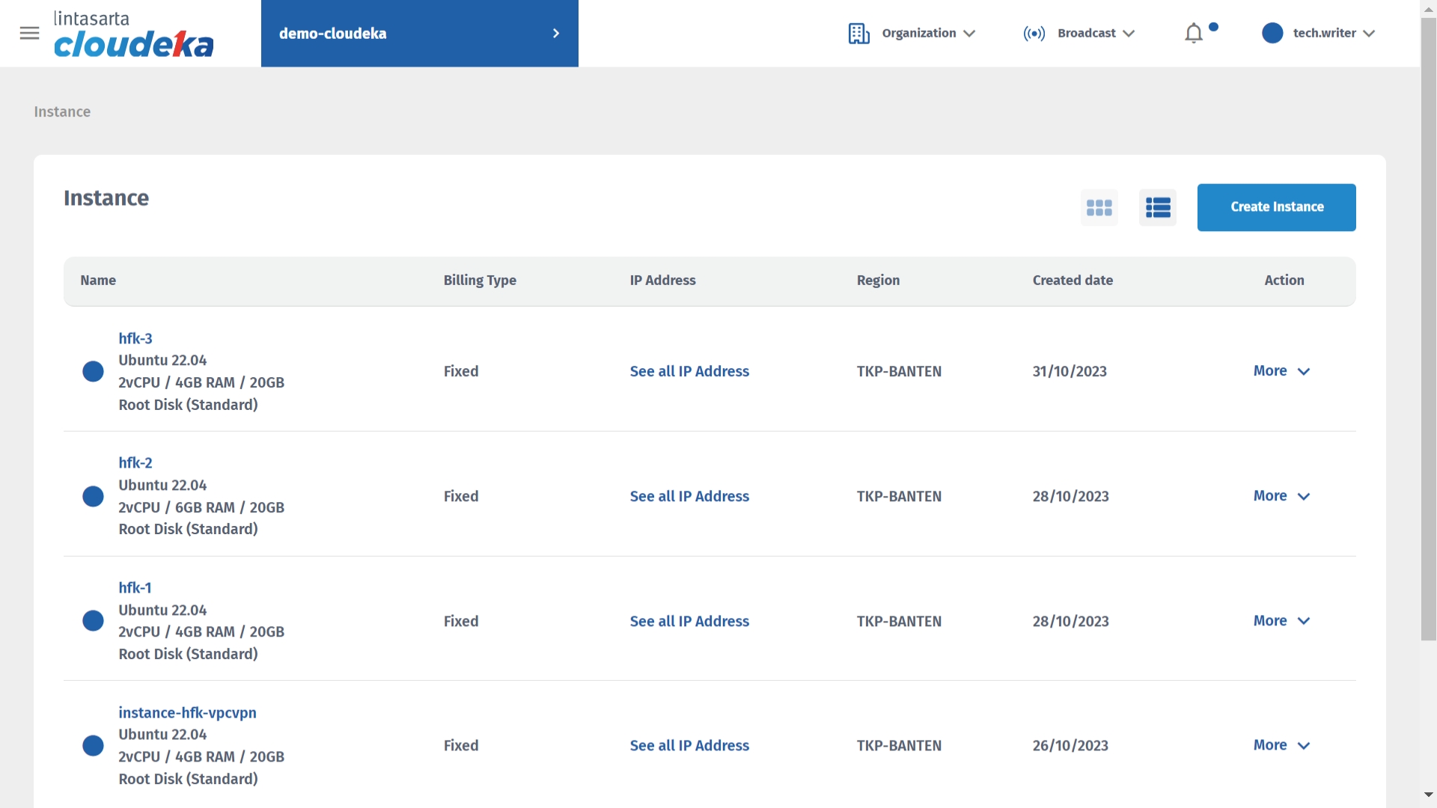Click the Organization building icon
Viewport: 1437px width, 808px height.
(858, 34)
